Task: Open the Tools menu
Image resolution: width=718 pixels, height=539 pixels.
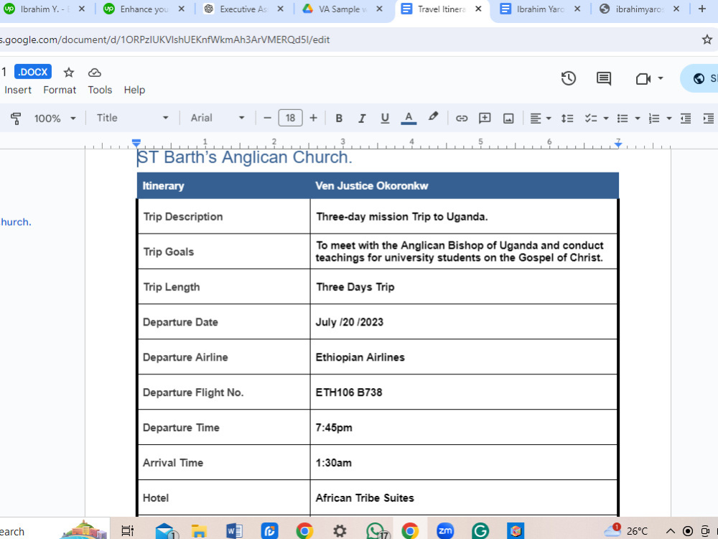Action: point(100,90)
